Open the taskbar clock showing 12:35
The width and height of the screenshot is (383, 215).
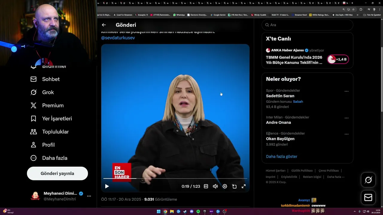pos(376,211)
